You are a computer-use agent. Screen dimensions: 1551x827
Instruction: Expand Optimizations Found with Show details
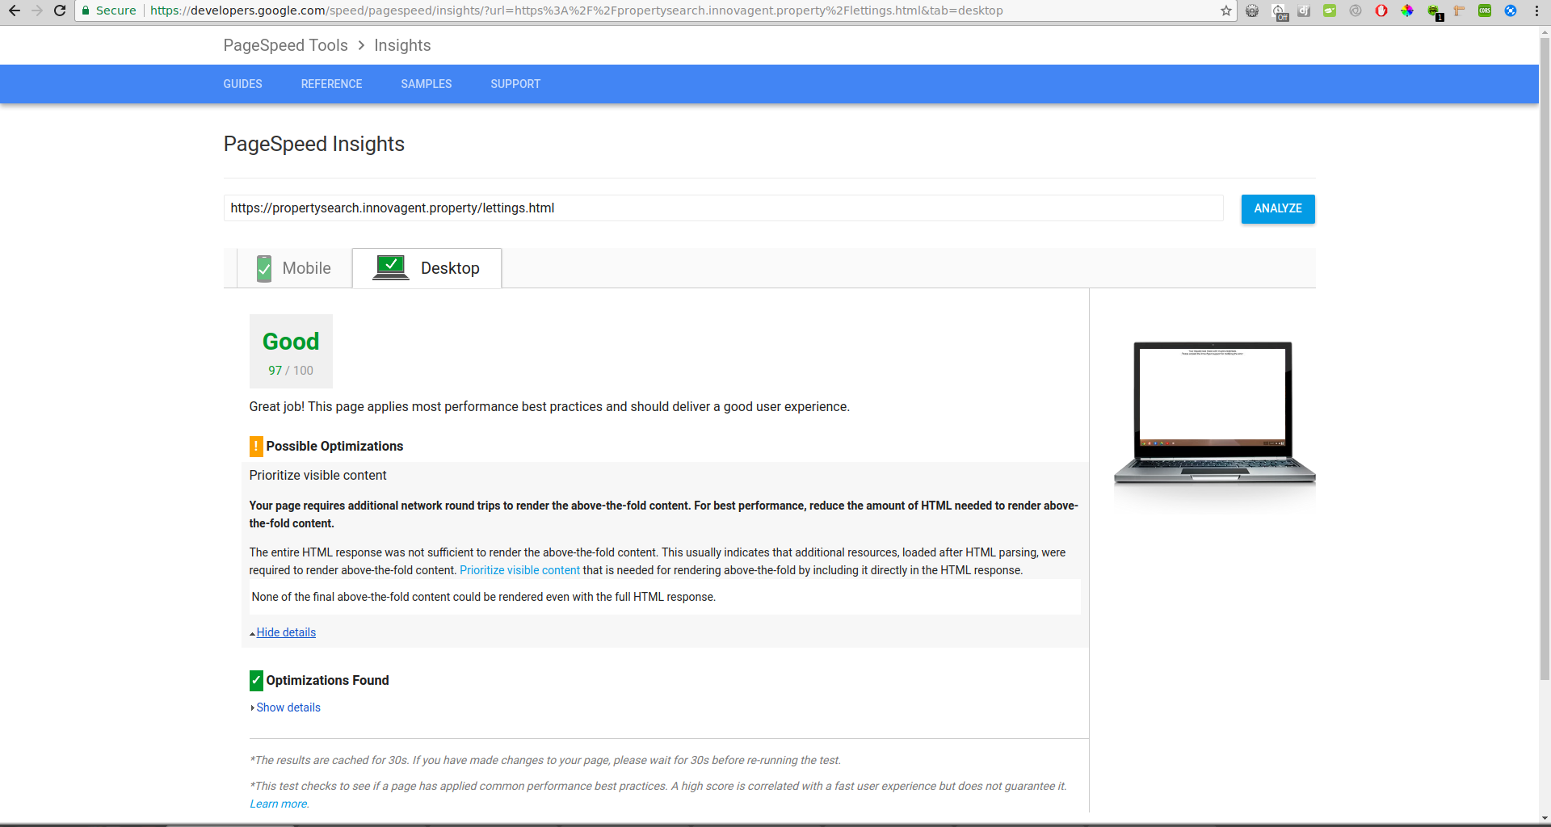coord(288,707)
